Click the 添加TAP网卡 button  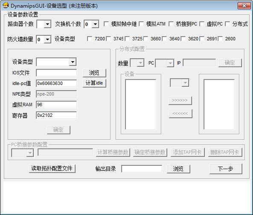[188, 153]
